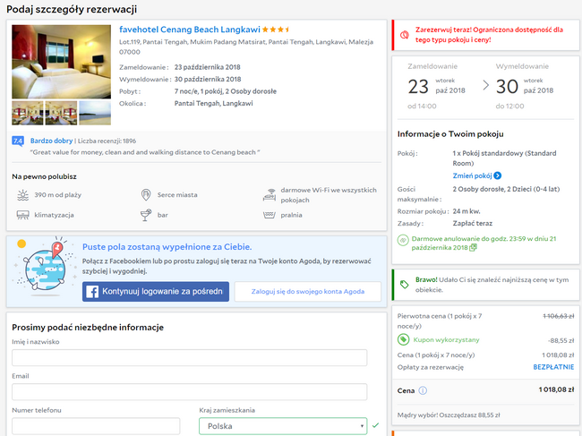
Task: Click the 390 m od plaży text
Action: (x=58, y=195)
